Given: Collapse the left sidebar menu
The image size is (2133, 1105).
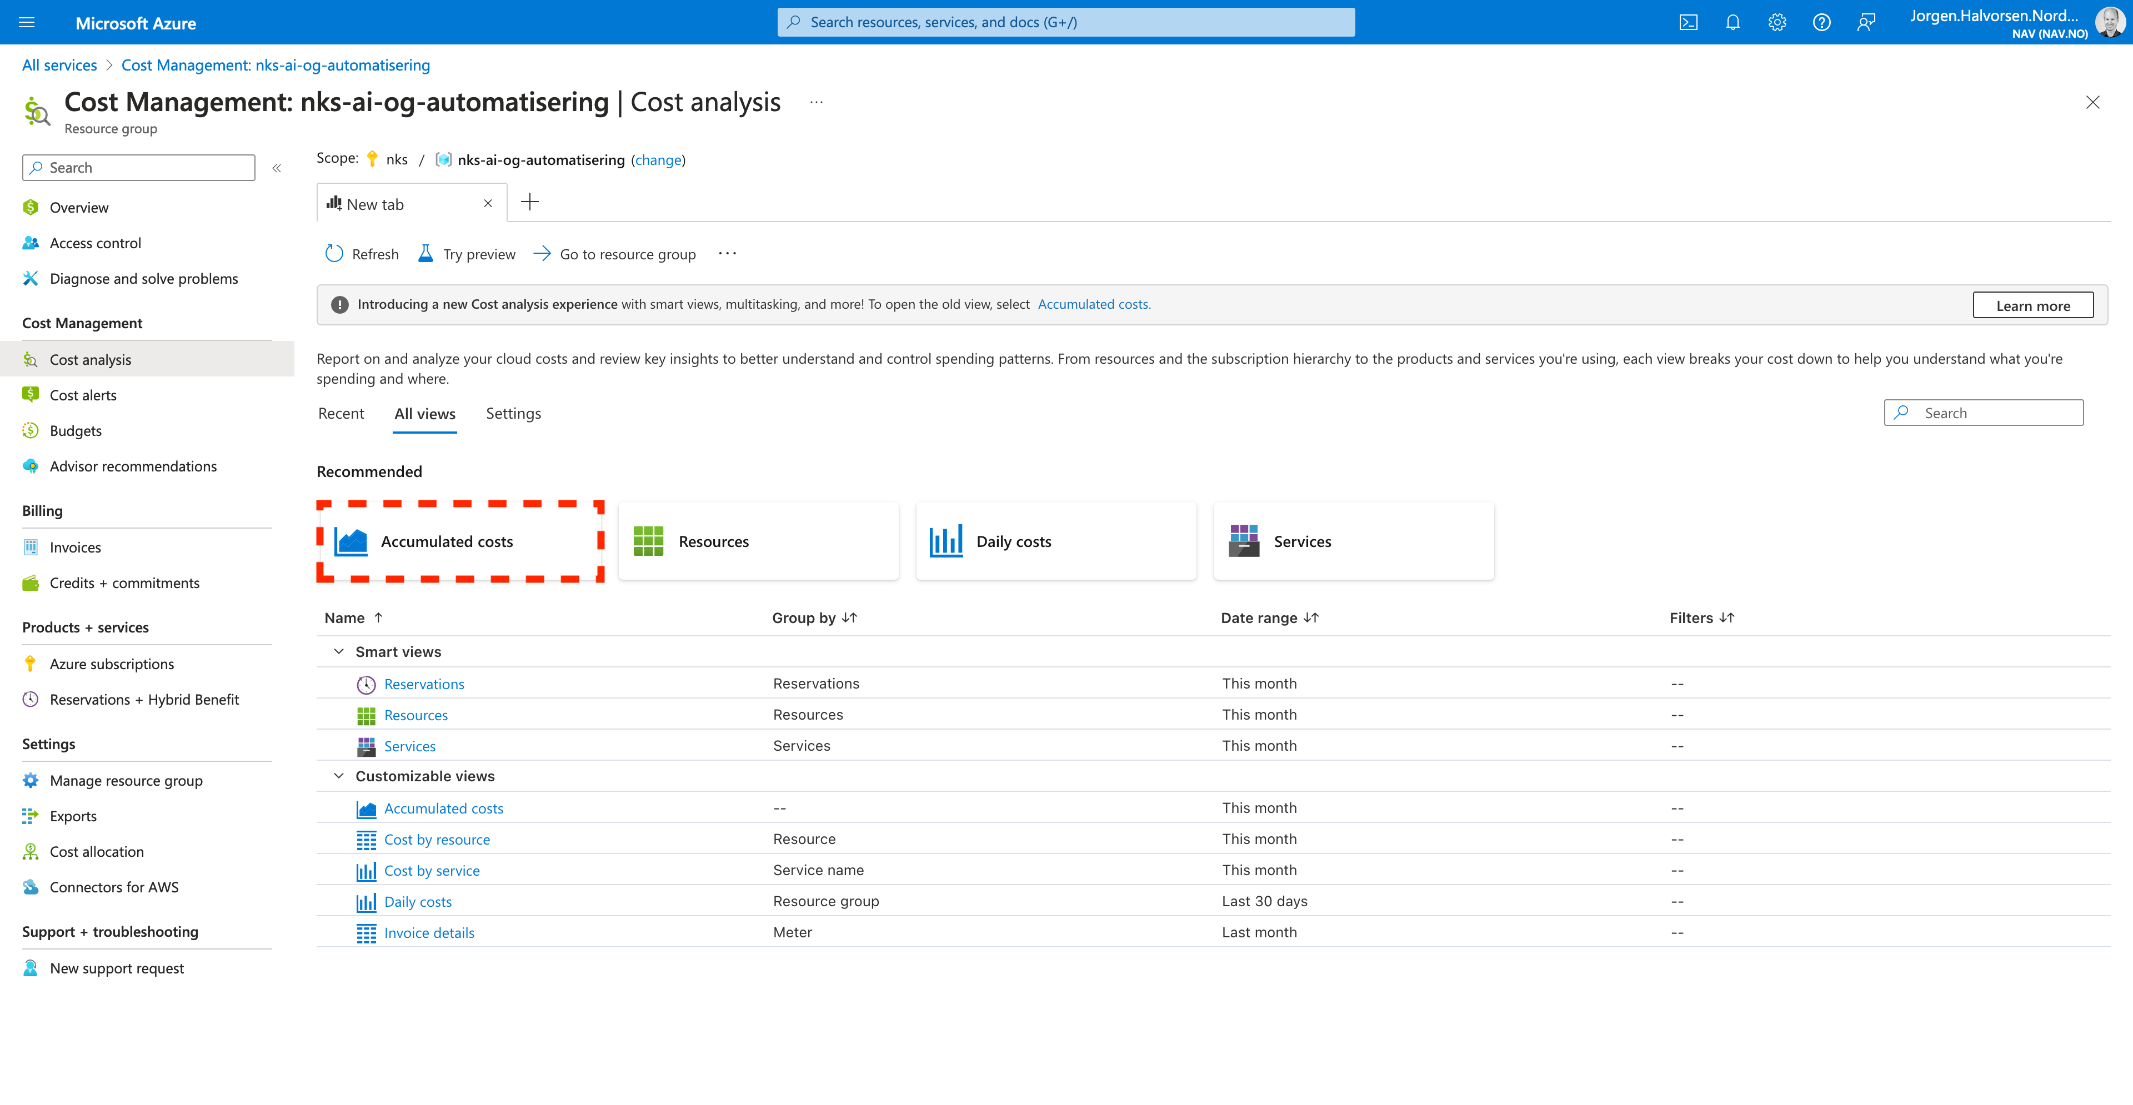Looking at the screenshot, I should tap(277, 168).
